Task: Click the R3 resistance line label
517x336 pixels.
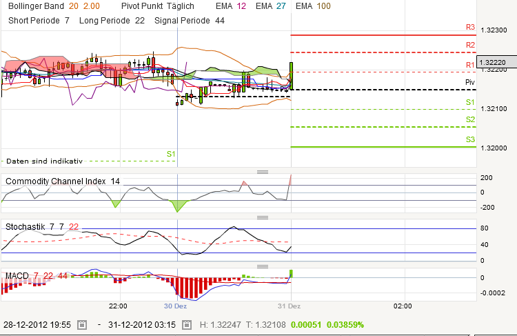Action: click(x=470, y=28)
